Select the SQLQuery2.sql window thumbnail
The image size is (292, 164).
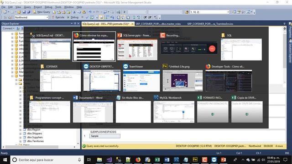point(51,46)
